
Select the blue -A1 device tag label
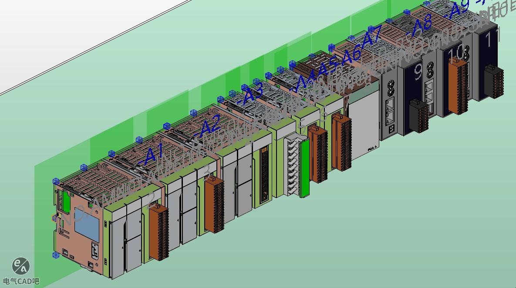[x=151, y=155]
